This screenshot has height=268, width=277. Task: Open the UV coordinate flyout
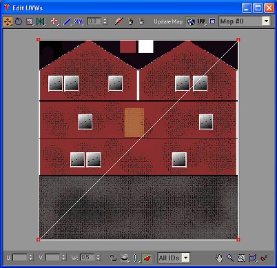tap(202, 21)
